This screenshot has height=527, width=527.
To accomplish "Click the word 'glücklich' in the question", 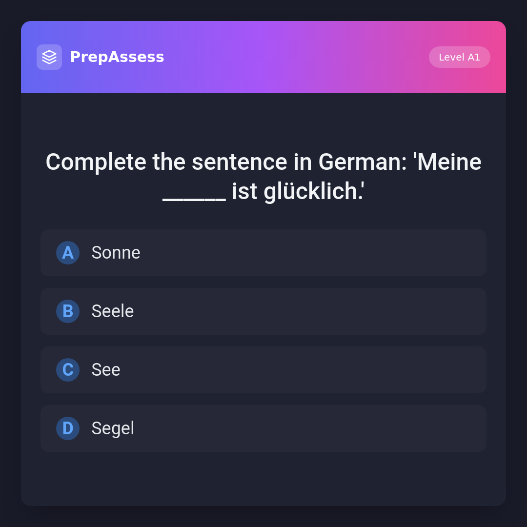I will pyautogui.click(x=310, y=191).
